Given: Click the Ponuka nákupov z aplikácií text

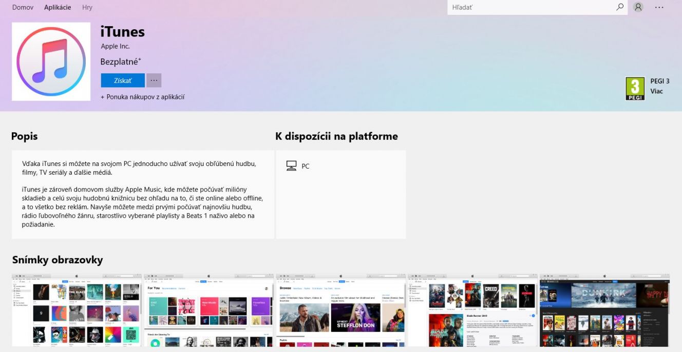Looking at the screenshot, I should pos(143,97).
